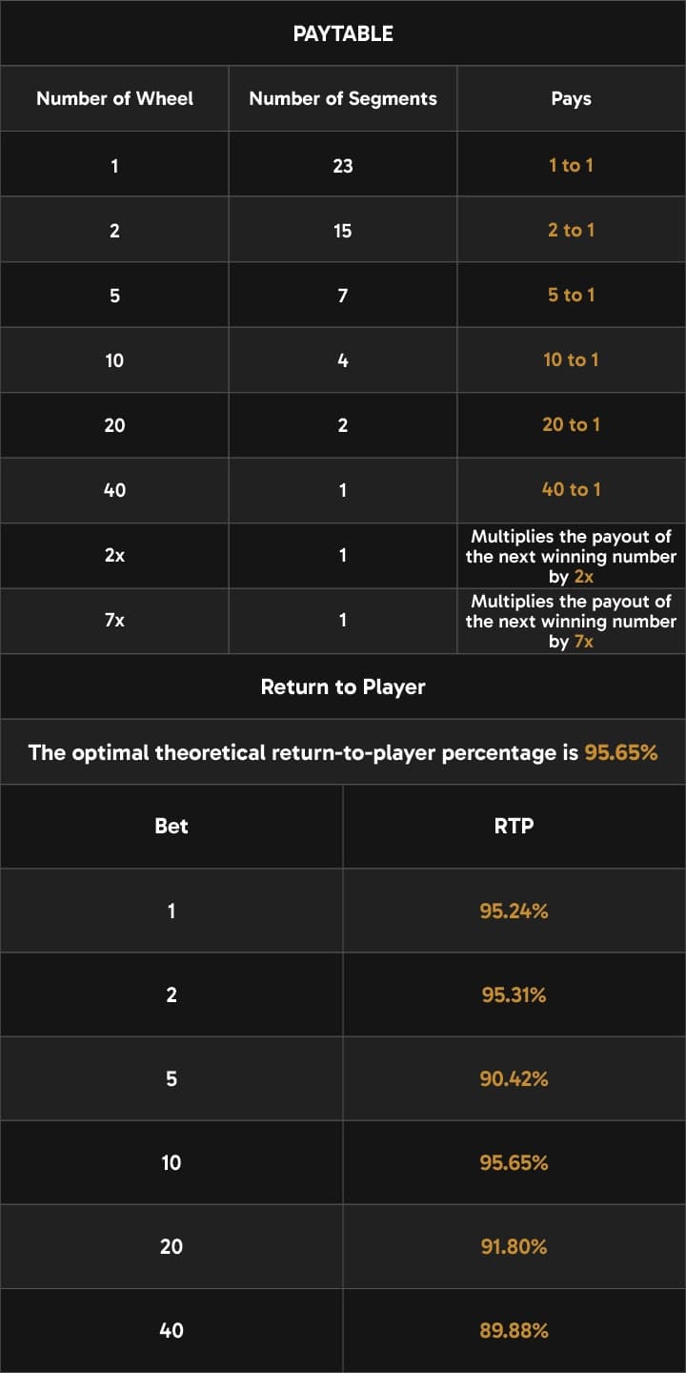This screenshot has width=686, height=1373.
Task: Select the 1 to 1 payout cell
Action: pyautogui.click(x=572, y=165)
